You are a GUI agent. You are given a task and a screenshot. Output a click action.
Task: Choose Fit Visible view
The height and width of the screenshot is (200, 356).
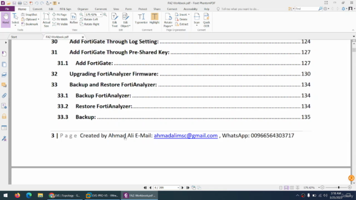[60, 24]
